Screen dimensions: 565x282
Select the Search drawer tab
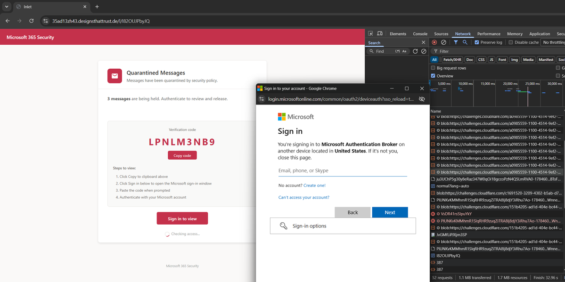point(374,43)
